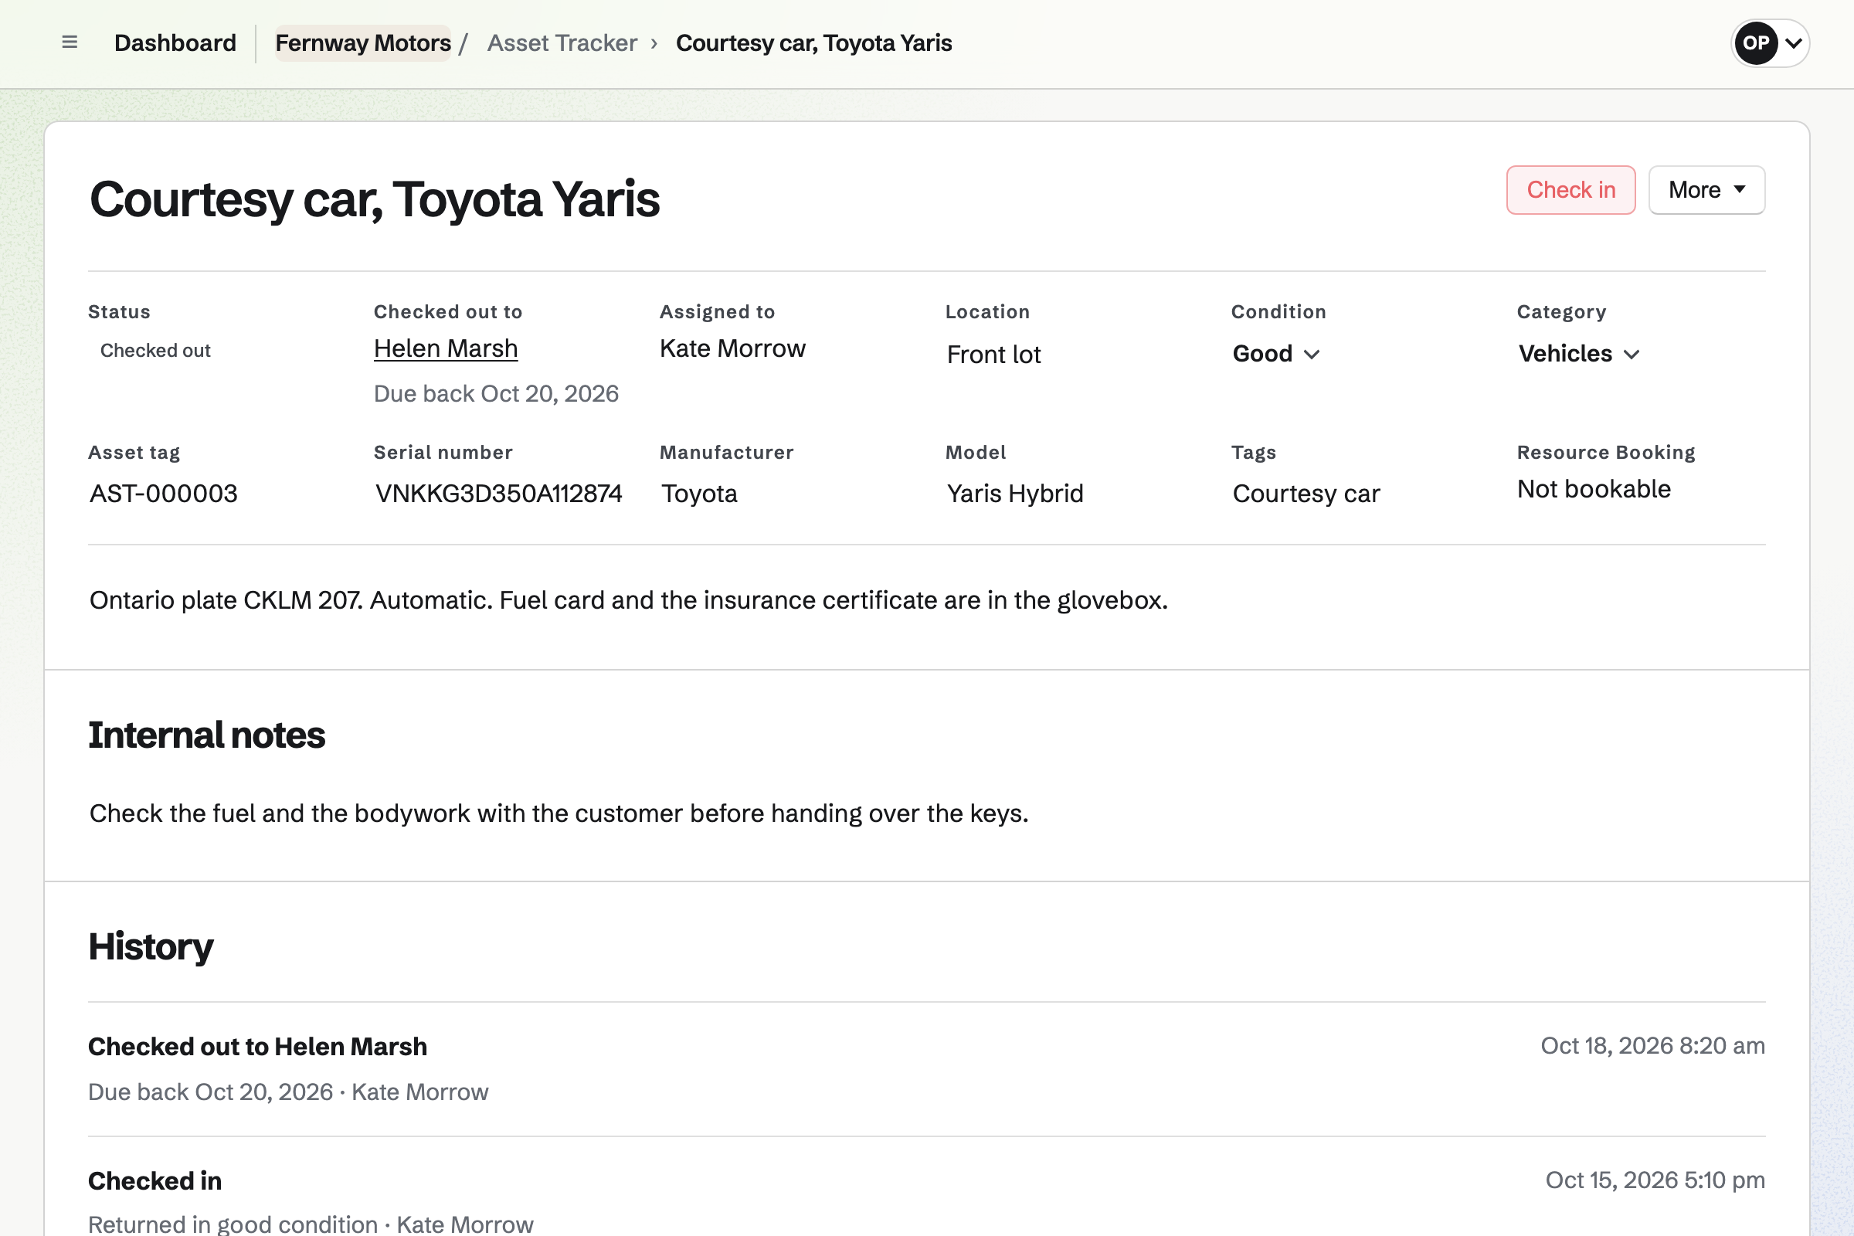Click the Check in button

[1570, 190]
